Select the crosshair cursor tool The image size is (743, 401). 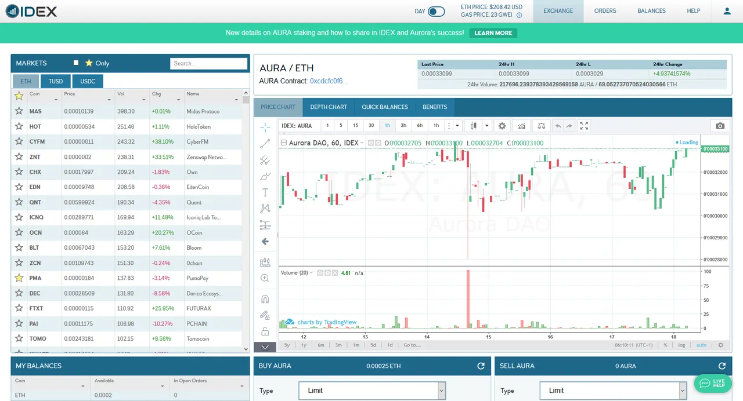(265, 127)
